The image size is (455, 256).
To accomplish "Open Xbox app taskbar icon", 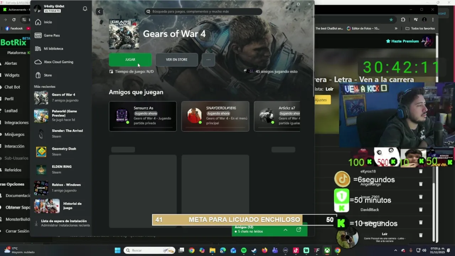I will coord(327,250).
